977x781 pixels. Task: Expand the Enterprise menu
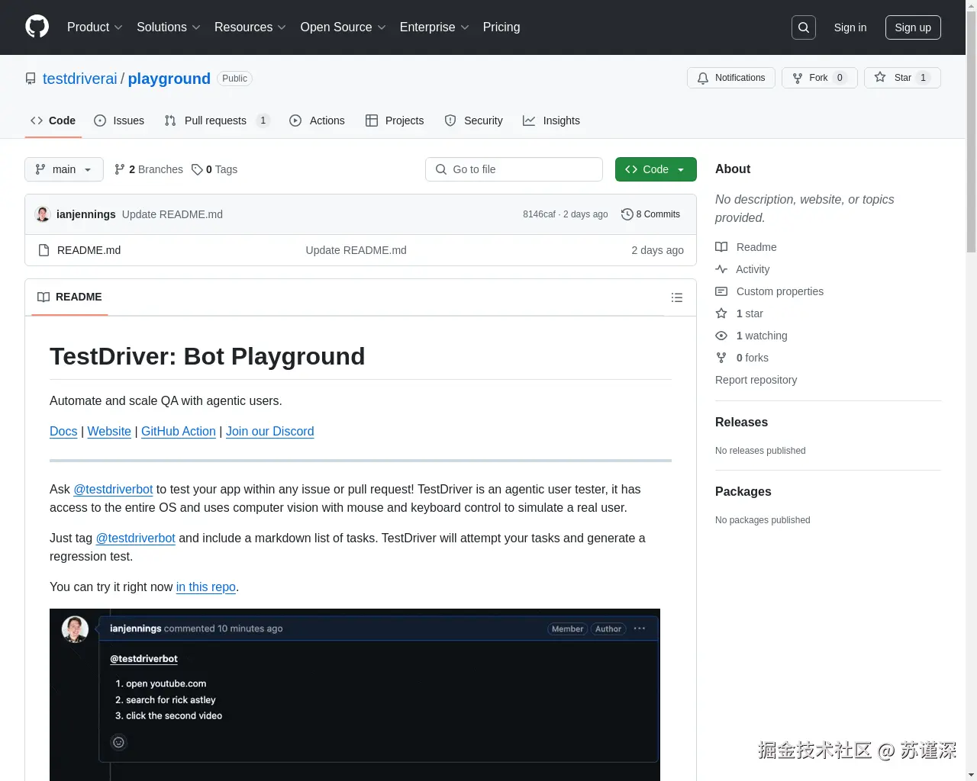point(434,27)
